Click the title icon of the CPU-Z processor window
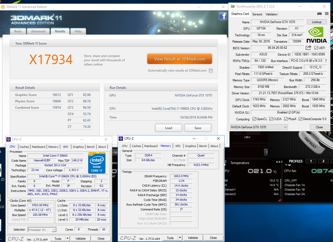 tap(8, 139)
